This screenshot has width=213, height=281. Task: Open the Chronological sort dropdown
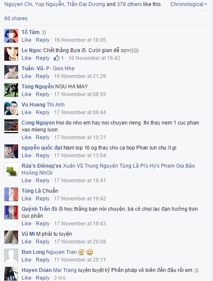pos(188,4)
